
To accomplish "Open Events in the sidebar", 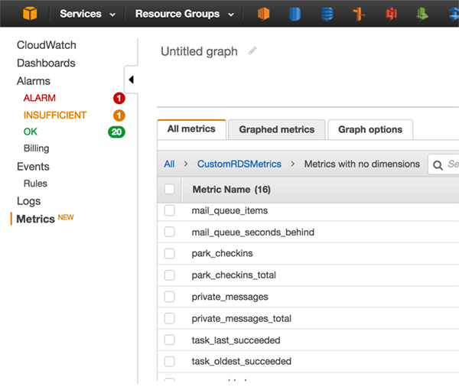I will (33, 167).
